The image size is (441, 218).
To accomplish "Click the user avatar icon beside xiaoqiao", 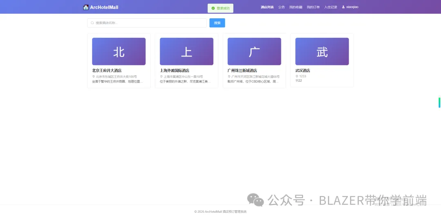I will (x=343, y=7).
